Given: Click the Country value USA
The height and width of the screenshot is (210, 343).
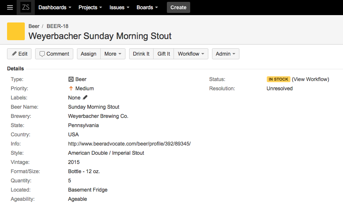Looking at the screenshot, I should pos(73,134).
